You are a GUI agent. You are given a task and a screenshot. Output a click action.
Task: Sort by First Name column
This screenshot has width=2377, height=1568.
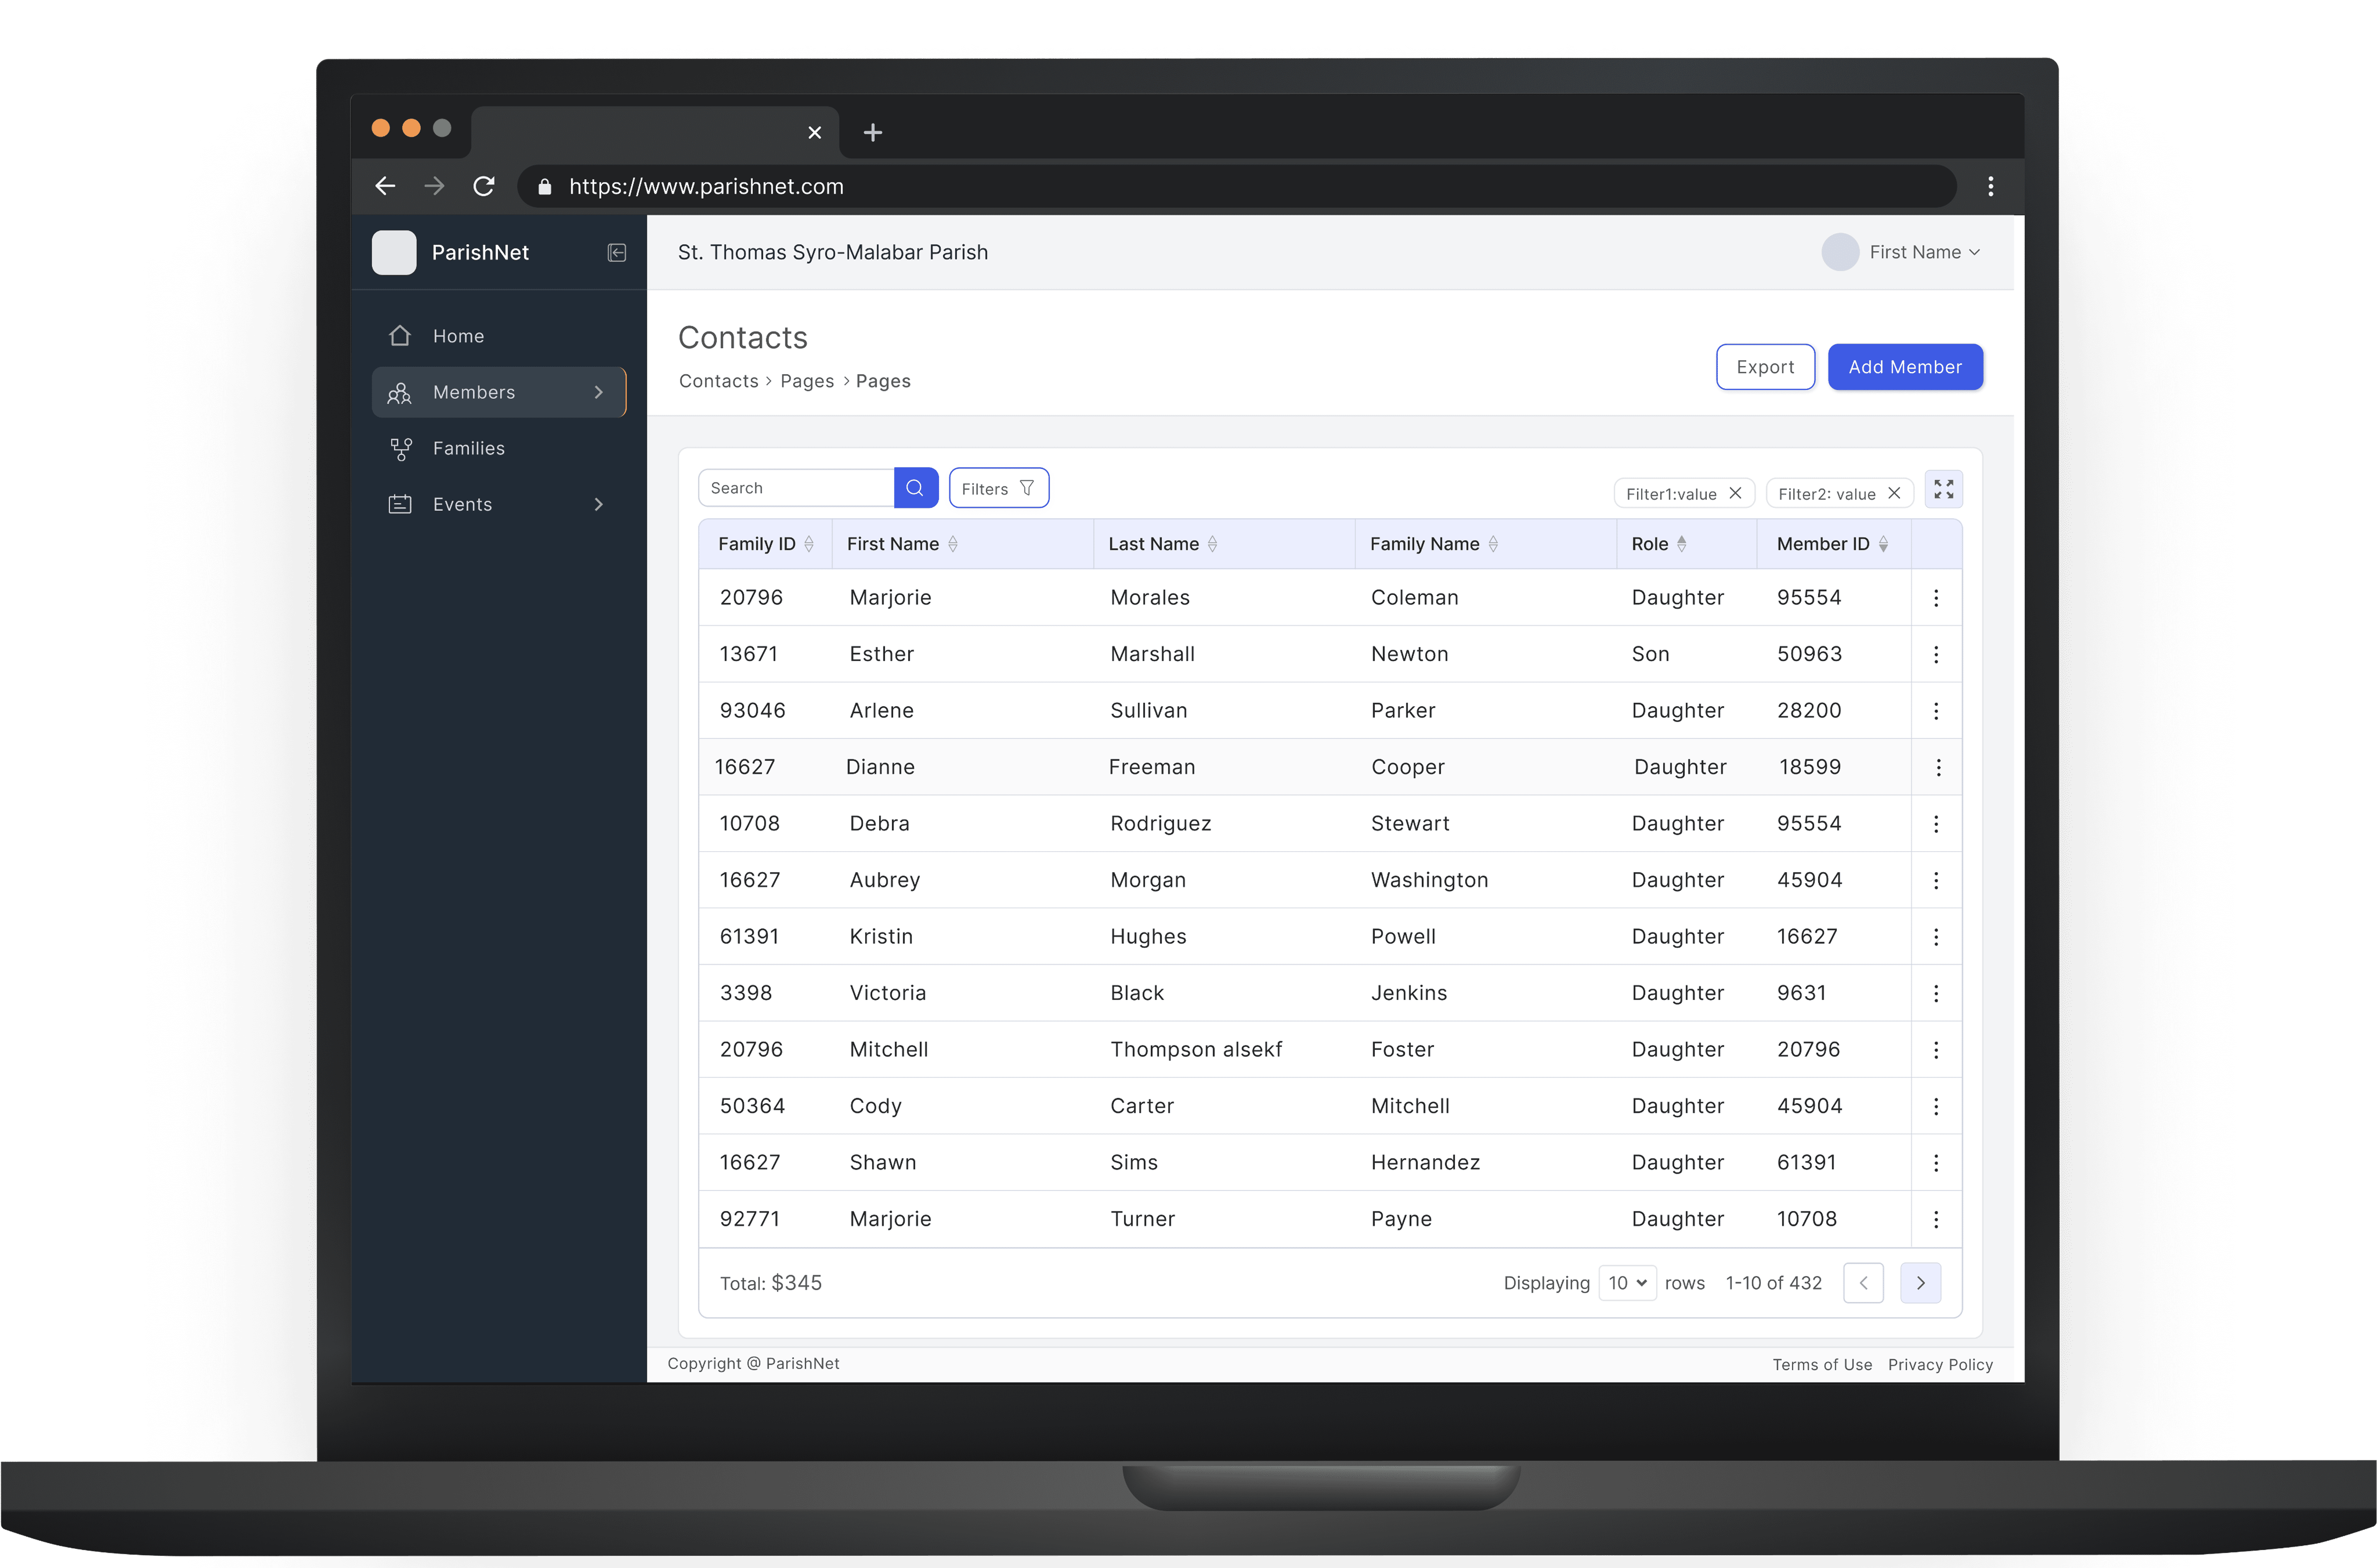(x=953, y=544)
